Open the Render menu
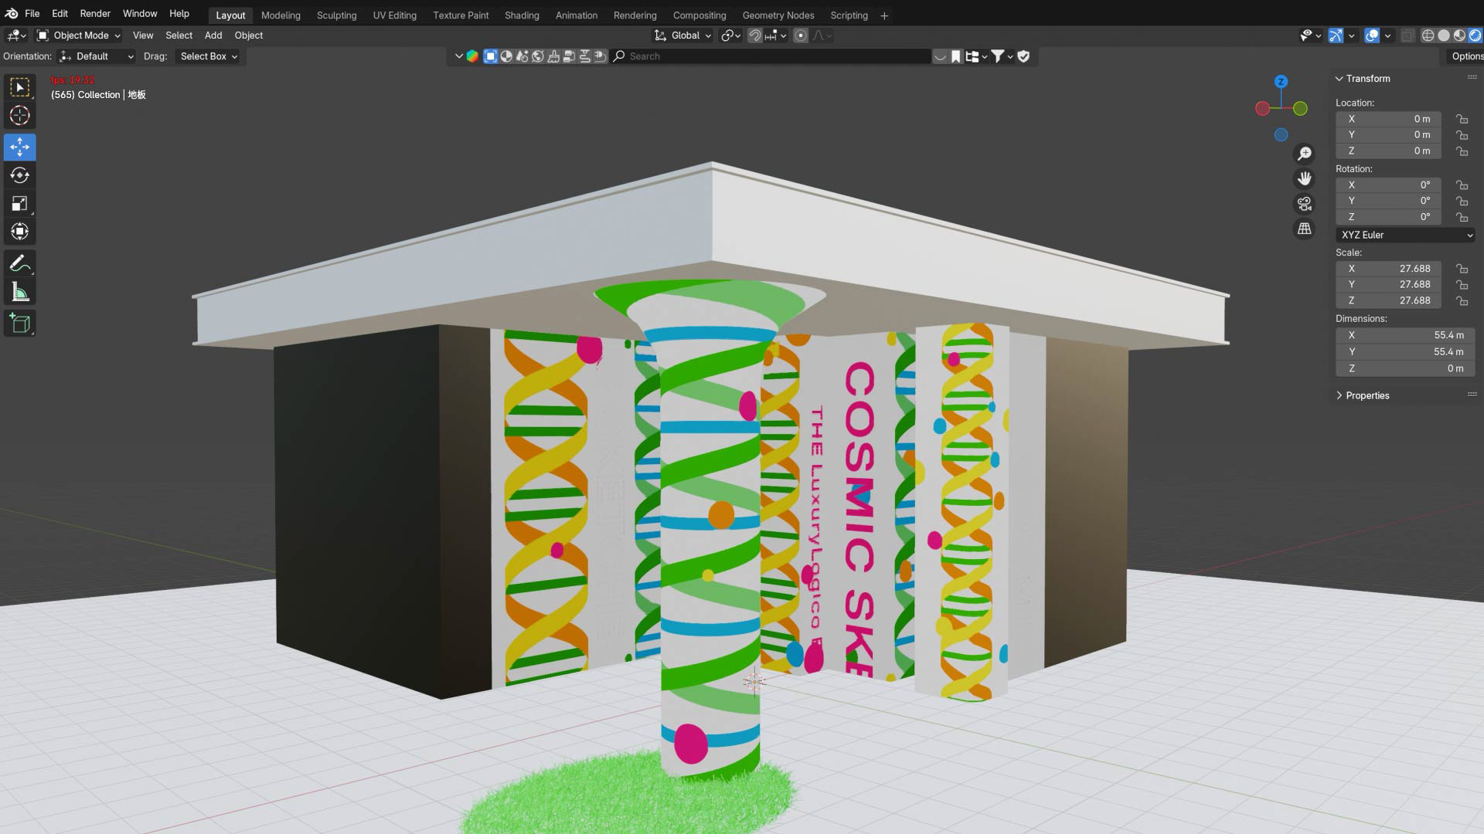1484x834 pixels. click(94, 14)
